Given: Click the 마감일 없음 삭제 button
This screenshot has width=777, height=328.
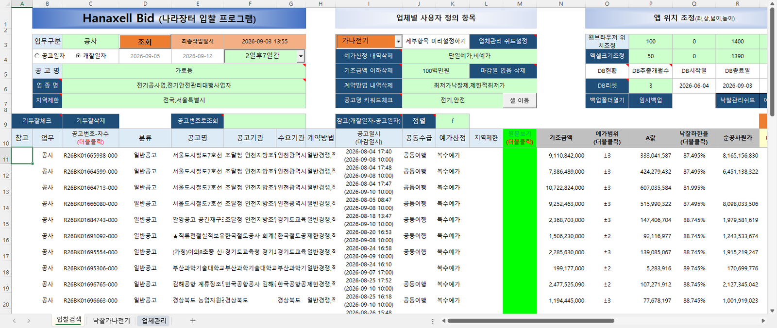Looking at the screenshot, I should tap(503, 70).
